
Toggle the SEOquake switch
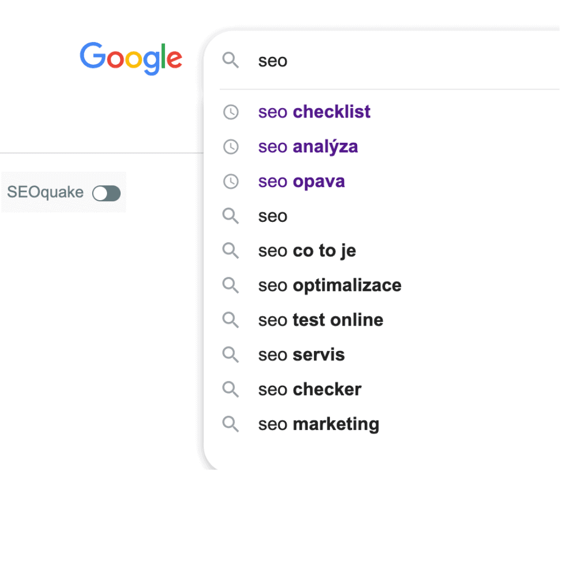coord(106,193)
